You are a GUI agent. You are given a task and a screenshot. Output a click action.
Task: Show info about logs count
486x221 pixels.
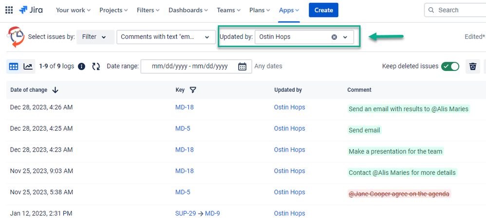81,66
